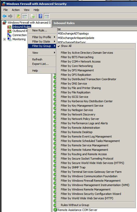137x212 pixels.
Task: Expand the Monitoring tree node
Action: 4,39
